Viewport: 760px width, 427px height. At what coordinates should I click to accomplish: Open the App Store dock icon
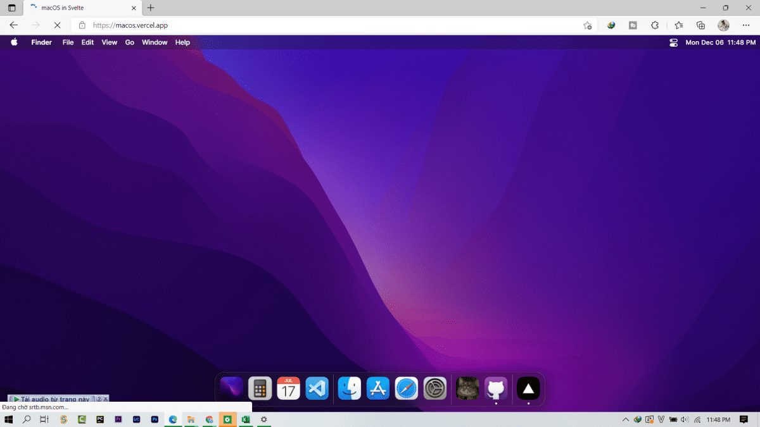tap(378, 388)
